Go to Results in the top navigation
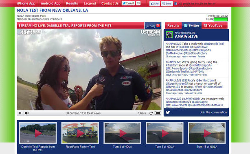This screenshot has width=250, height=154. coord(72,3)
